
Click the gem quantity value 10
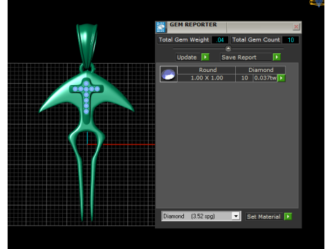(244, 78)
